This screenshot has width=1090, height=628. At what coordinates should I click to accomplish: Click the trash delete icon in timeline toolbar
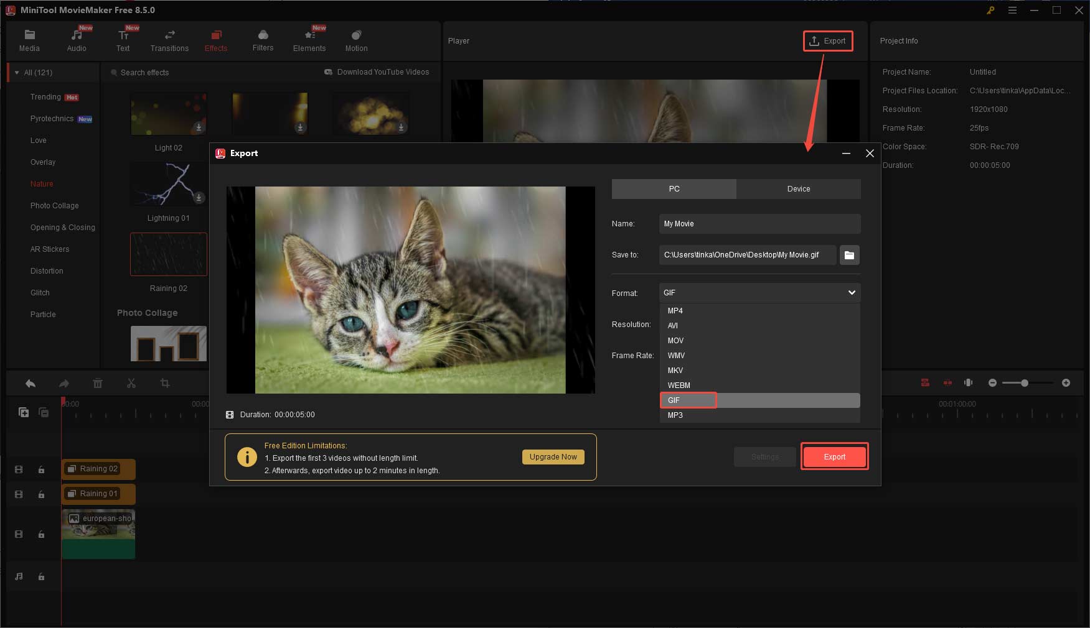coord(98,384)
